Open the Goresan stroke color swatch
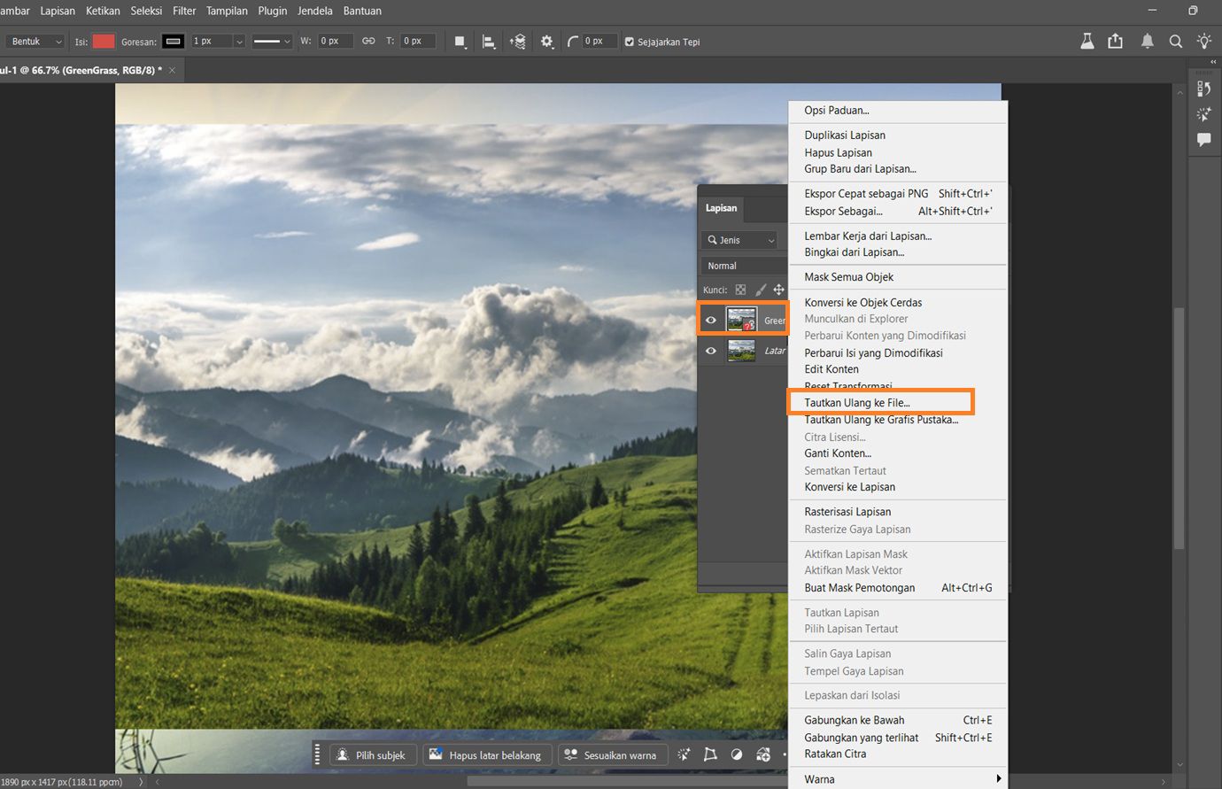 point(174,42)
